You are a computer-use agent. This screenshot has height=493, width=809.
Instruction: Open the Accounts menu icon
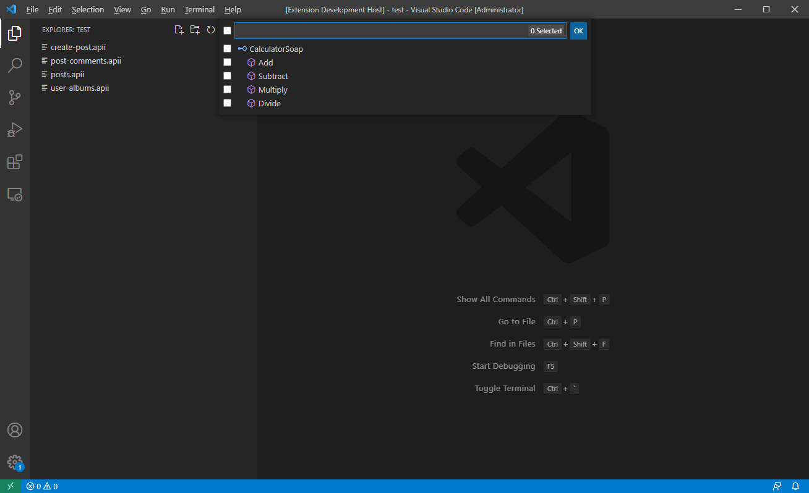pos(15,430)
